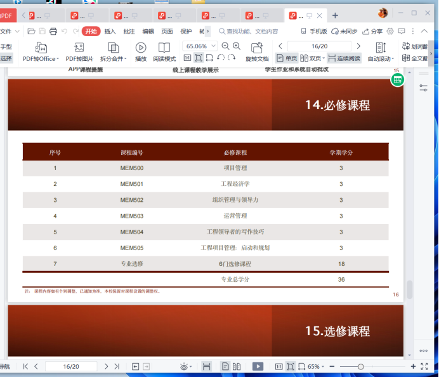Go to first page in status bar
This screenshot has height=377, width=439.
coord(25,366)
